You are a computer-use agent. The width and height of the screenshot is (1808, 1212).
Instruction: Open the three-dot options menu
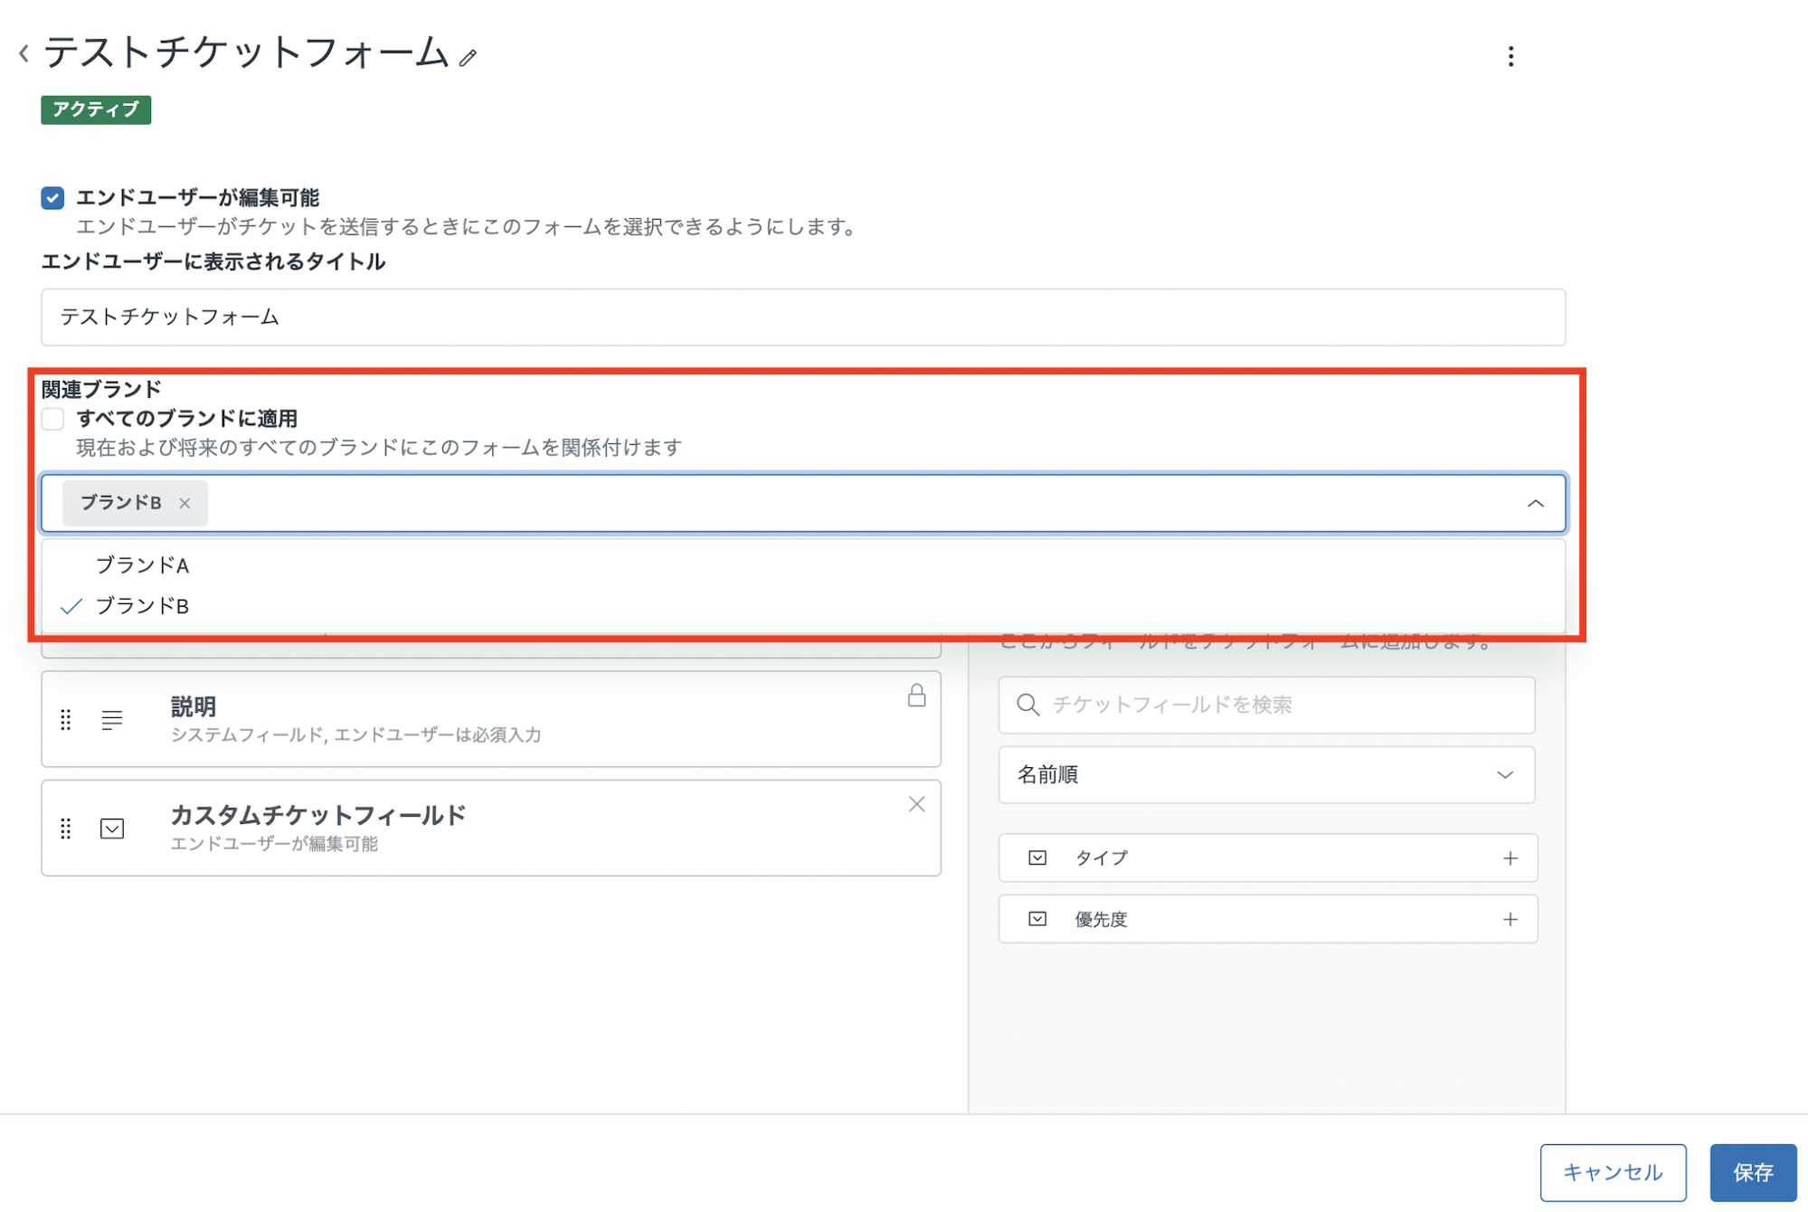(x=1510, y=57)
